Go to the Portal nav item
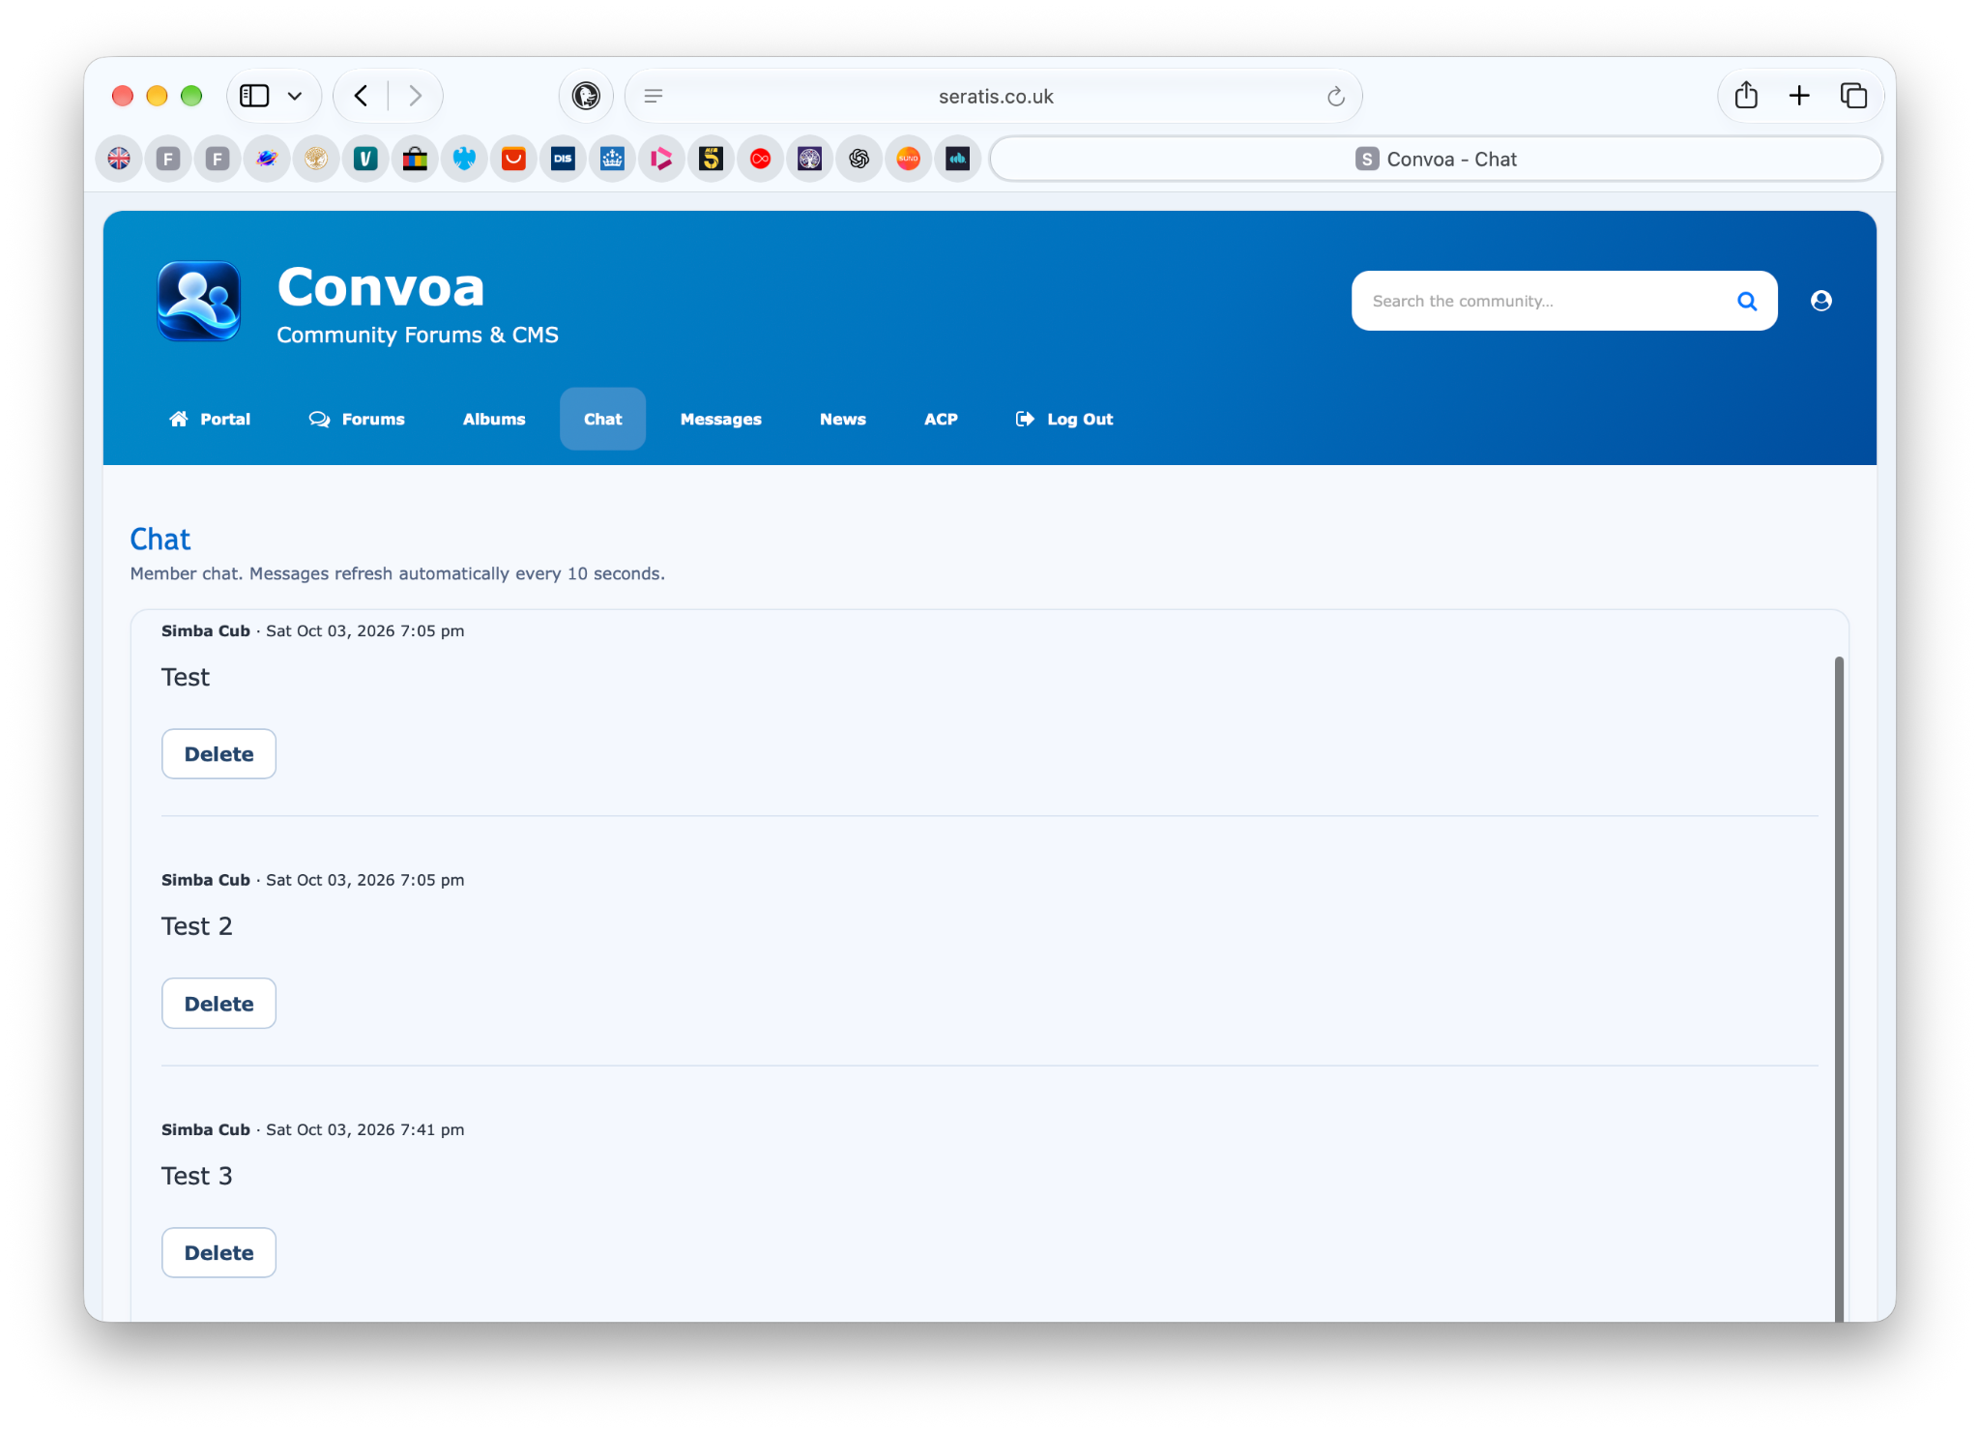 210,419
